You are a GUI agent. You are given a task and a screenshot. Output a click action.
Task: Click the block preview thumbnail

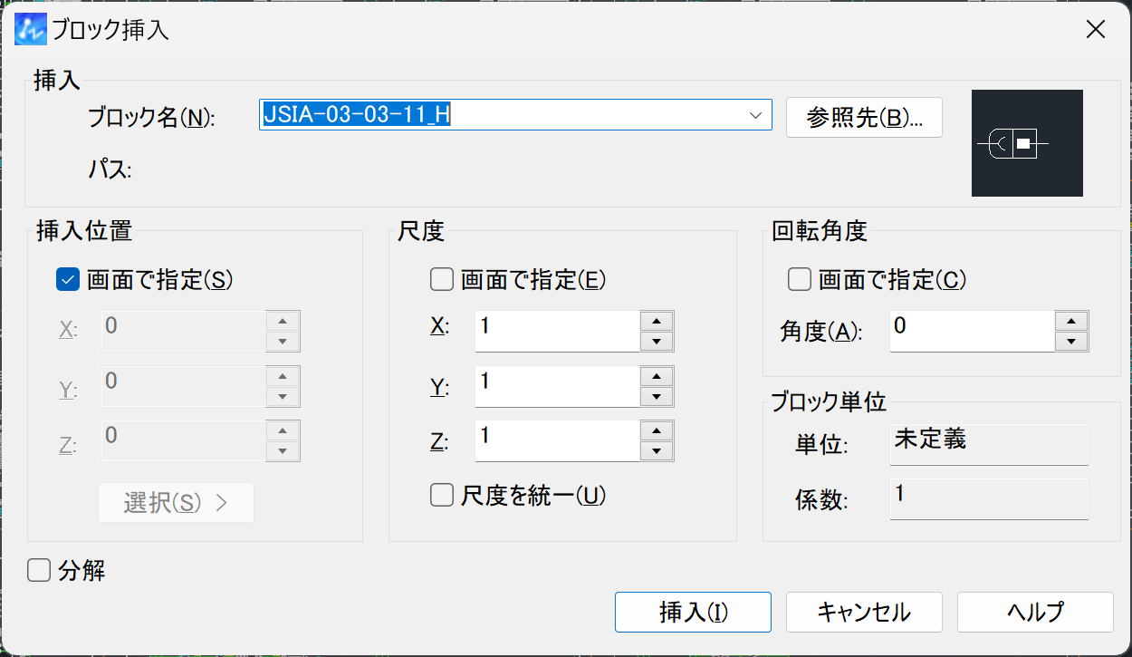click(x=1026, y=143)
